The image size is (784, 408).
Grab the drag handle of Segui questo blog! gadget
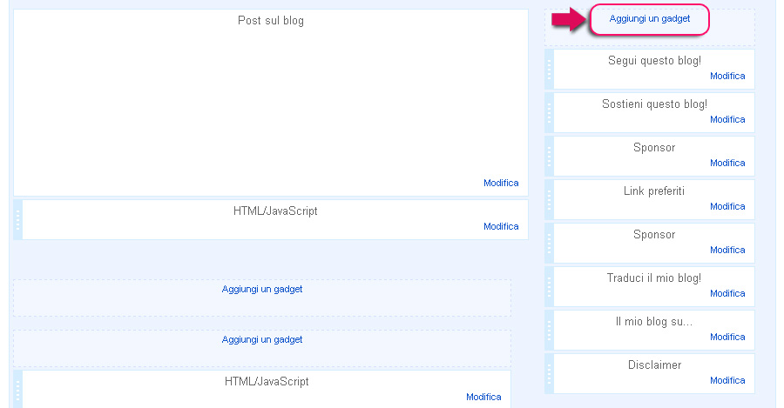click(549, 69)
